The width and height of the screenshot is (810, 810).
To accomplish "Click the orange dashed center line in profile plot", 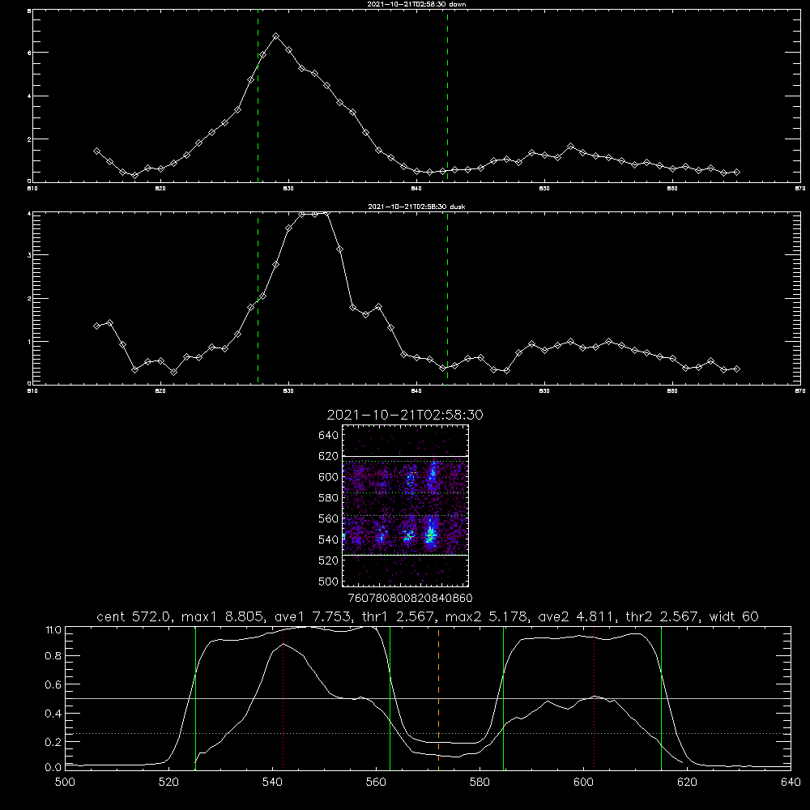I will click(x=438, y=698).
